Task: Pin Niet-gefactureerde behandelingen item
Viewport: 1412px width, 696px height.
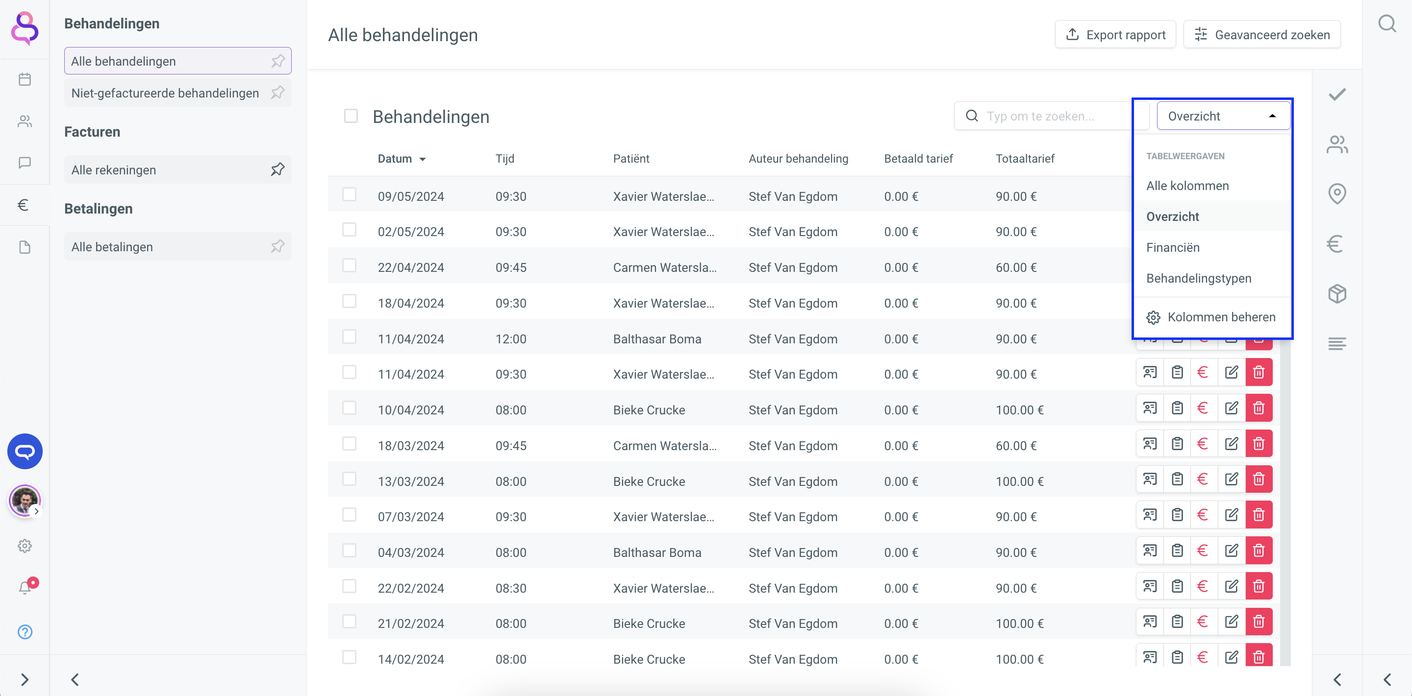Action: 278,93
